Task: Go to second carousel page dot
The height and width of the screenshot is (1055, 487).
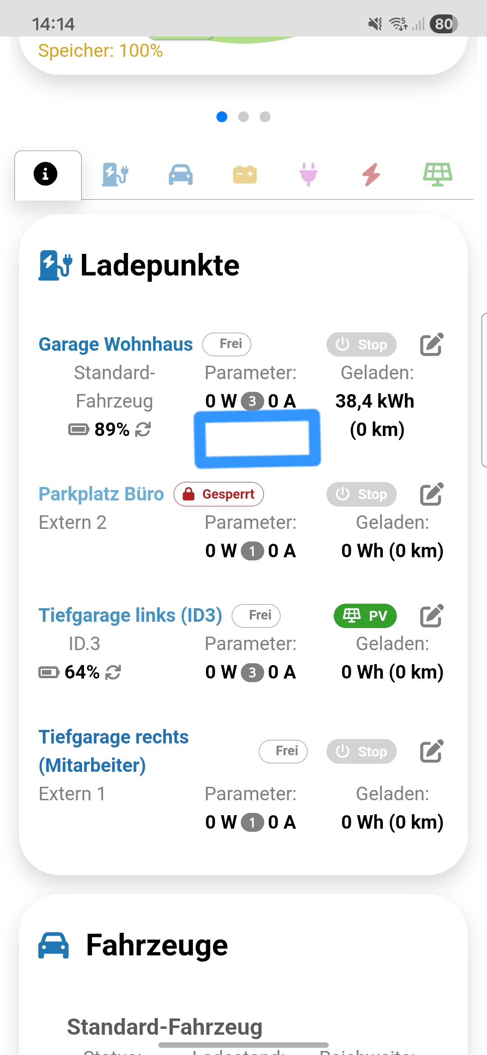Action: click(243, 117)
